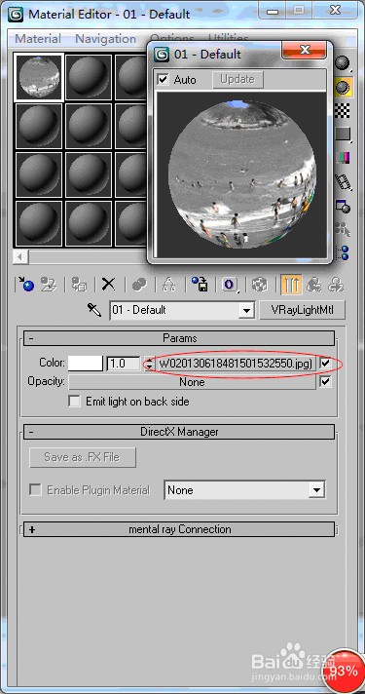Image resolution: width=365 pixels, height=694 pixels.
Task: Click Put Material to Scene icon
Action: [49, 284]
